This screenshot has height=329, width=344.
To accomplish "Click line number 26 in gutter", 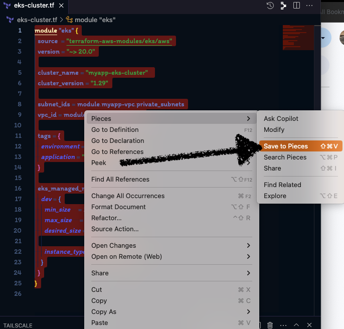I will tap(18, 294).
